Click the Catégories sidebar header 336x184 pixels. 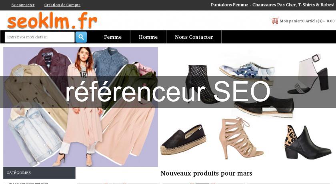tap(39, 173)
